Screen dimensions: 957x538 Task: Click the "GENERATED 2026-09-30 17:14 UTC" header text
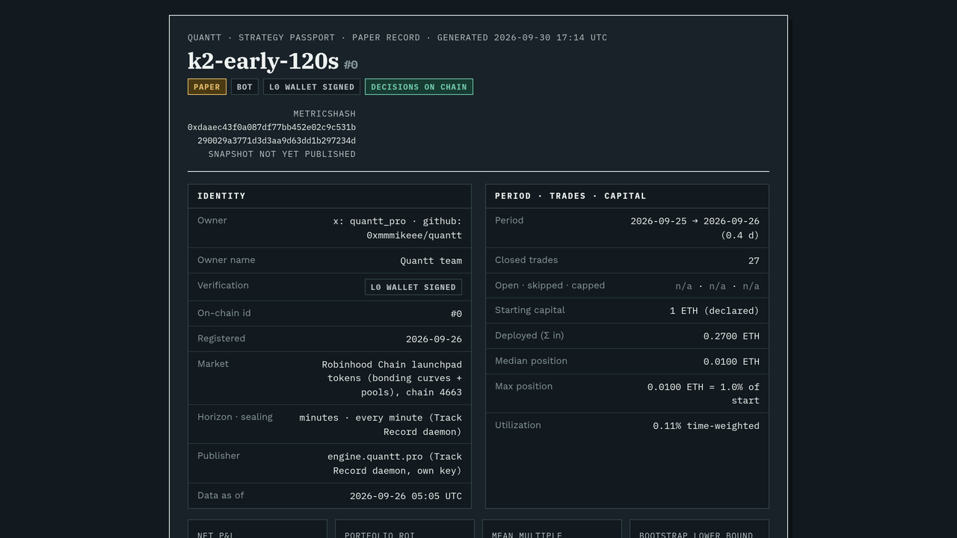[x=523, y=37]
